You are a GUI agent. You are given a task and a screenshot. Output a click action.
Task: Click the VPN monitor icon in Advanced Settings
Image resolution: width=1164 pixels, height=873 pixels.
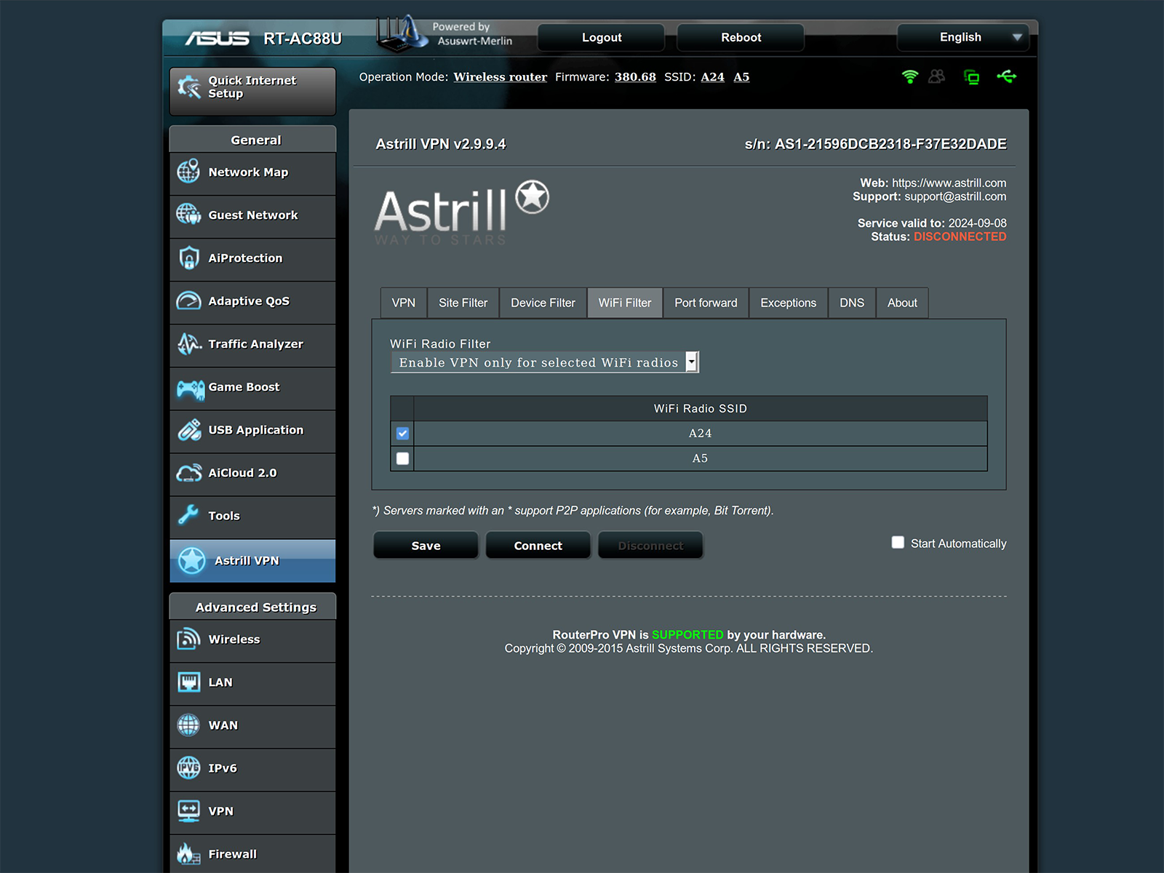tap(188, 810)
